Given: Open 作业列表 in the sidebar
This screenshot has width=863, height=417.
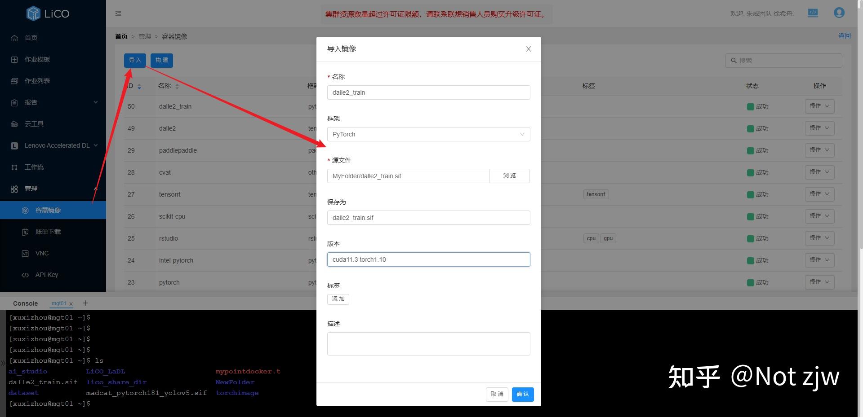Looking at the screenshot, I should 53,81.
